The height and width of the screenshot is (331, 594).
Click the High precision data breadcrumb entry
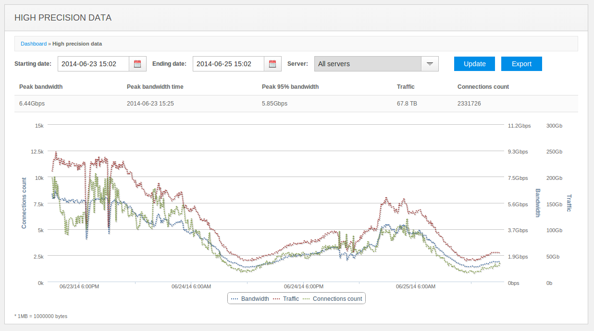(x=77, y=44)
